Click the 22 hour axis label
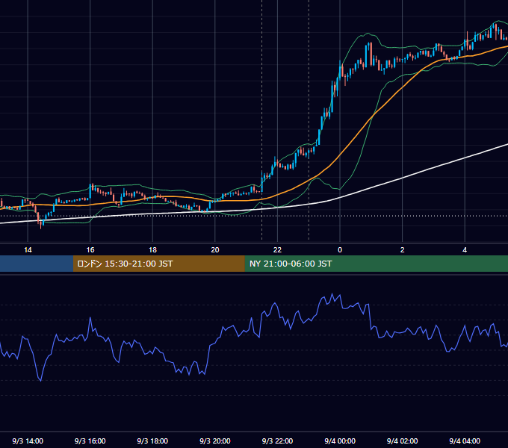 tap(277, 250)
